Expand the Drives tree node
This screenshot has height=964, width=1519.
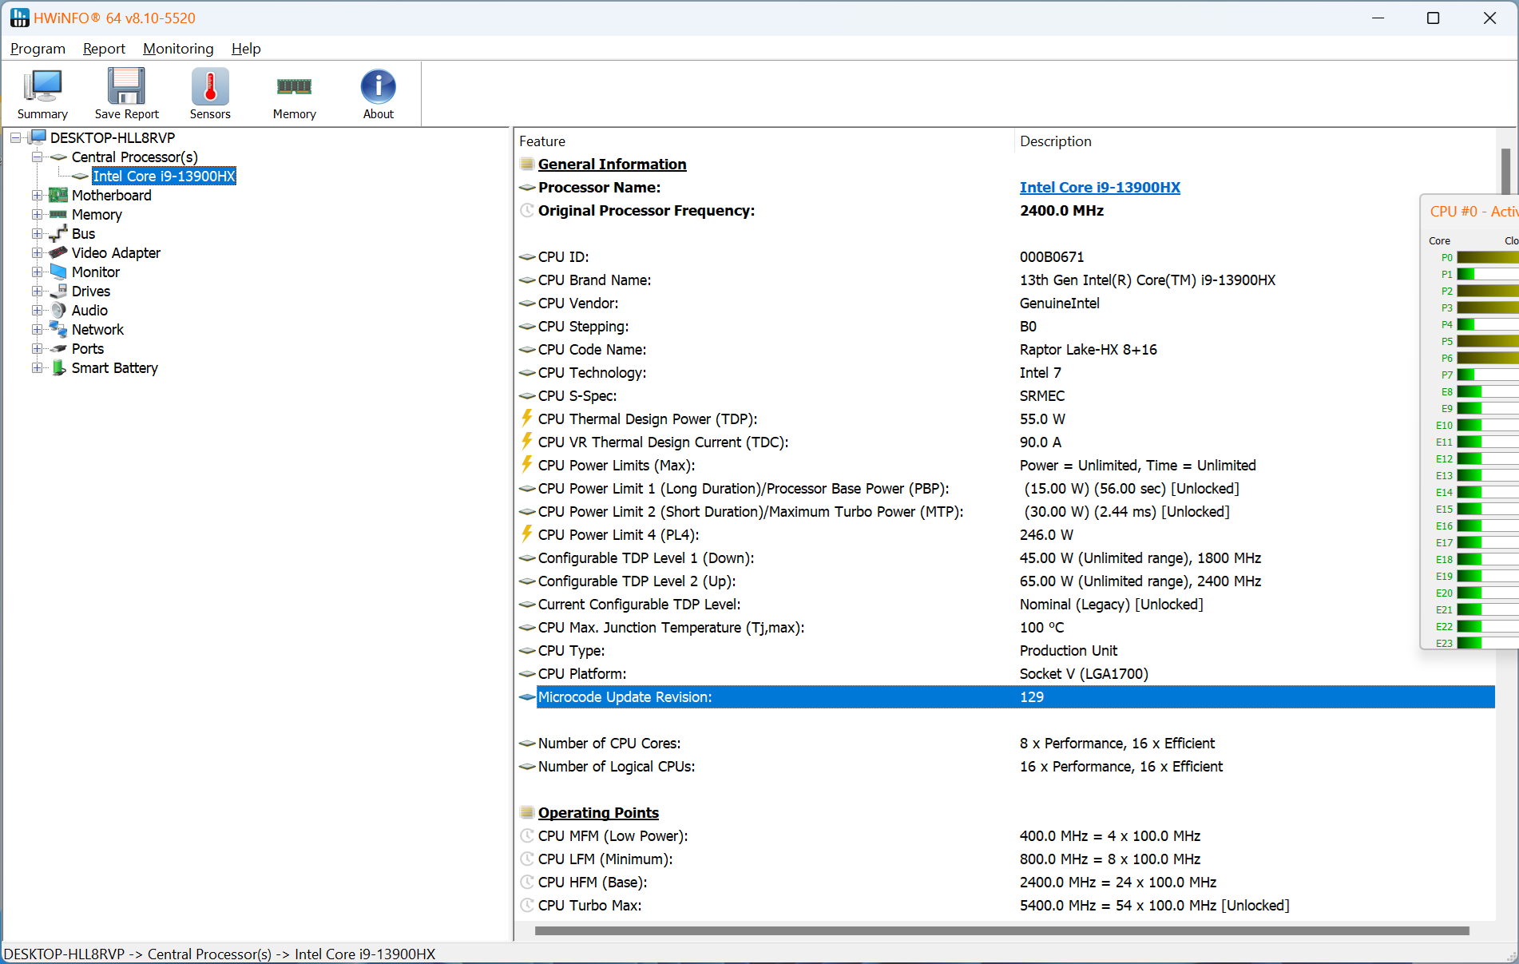(37, 292)
